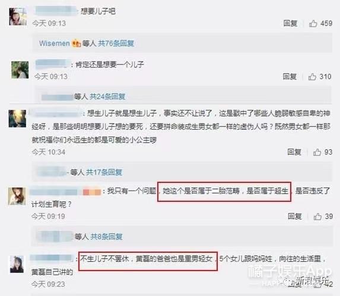Expand the 共24条回复 replies
340x296 pixels.
coord(107,96)
